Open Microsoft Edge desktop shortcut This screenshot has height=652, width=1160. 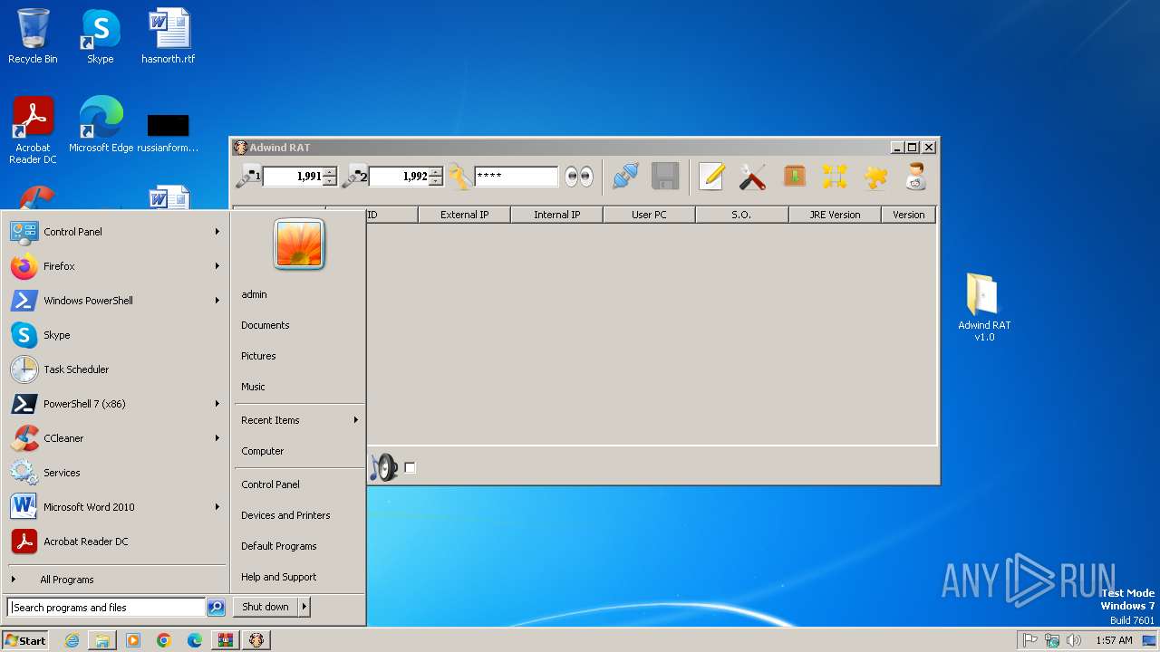[101, 125]
